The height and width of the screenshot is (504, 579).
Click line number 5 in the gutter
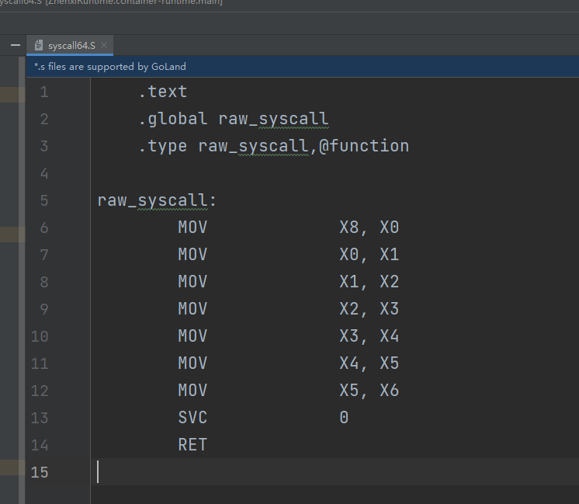[x=43, y=200]
